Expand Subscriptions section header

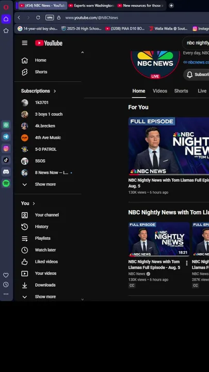tap(39, 91)
